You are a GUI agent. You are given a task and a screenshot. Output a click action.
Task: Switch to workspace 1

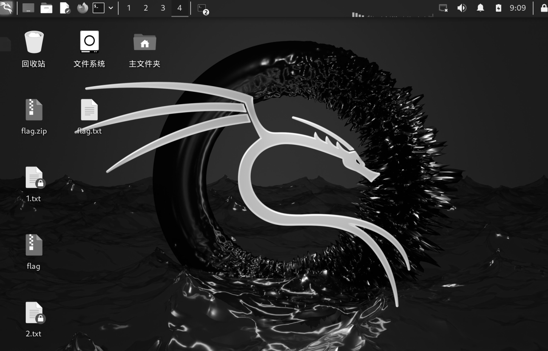pos(129,8)
